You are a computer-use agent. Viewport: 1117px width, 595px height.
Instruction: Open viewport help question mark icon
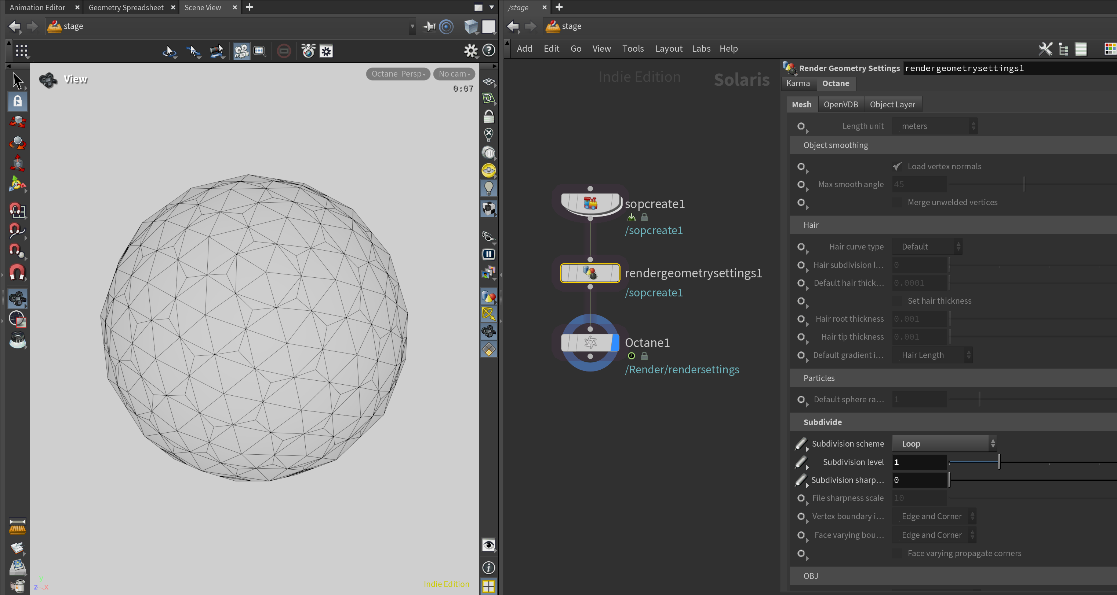click(489, 51)
